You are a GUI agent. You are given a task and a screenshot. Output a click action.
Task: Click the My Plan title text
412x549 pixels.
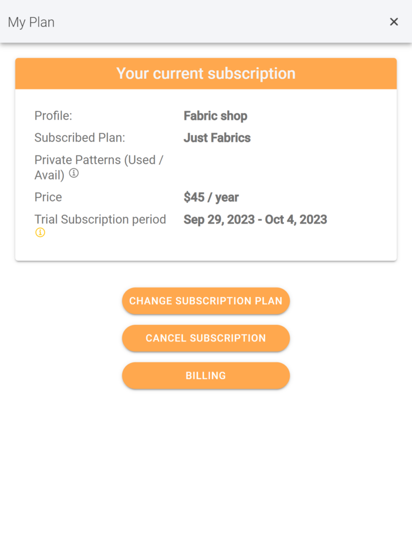31,23
